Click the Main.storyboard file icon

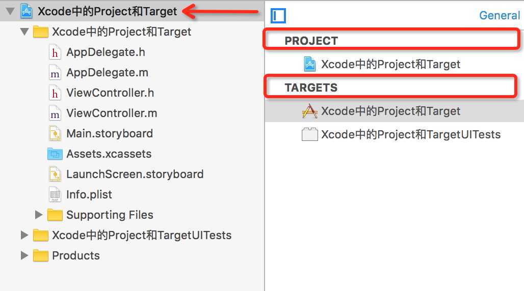[55, 133]
